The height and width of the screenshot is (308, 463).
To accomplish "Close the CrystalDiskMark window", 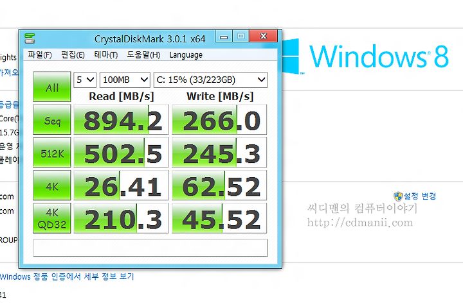I will (x=264, y=36).
